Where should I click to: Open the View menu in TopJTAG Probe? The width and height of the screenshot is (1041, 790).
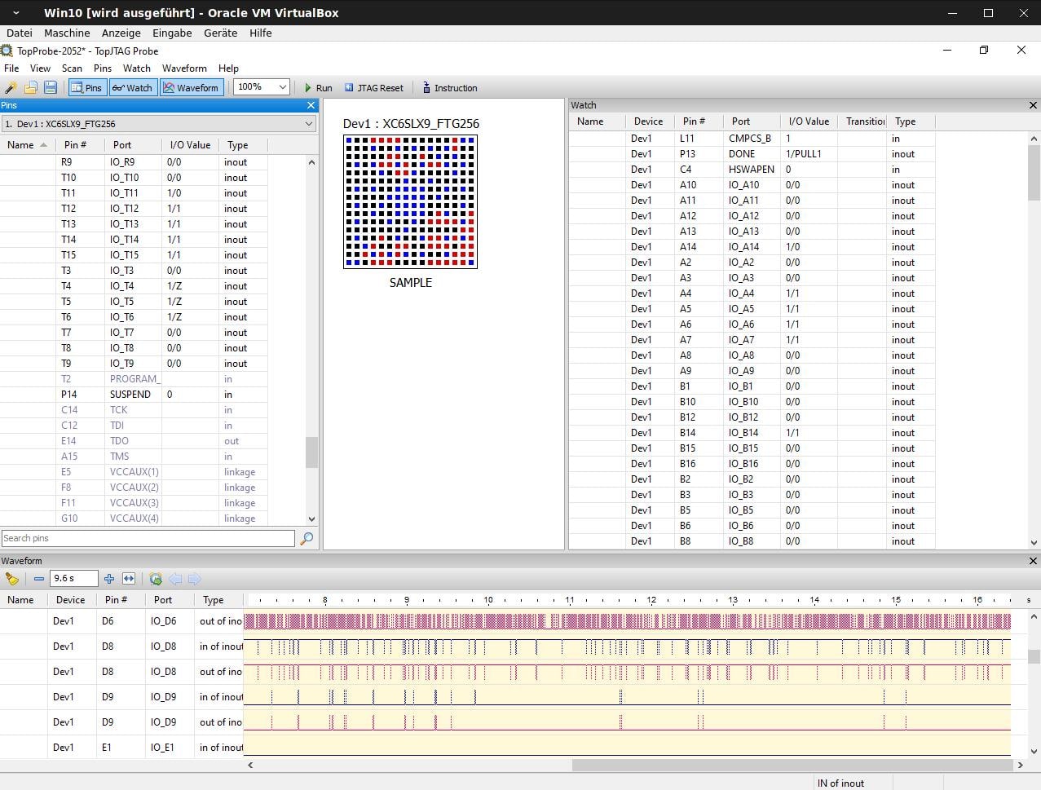(40, 68)
